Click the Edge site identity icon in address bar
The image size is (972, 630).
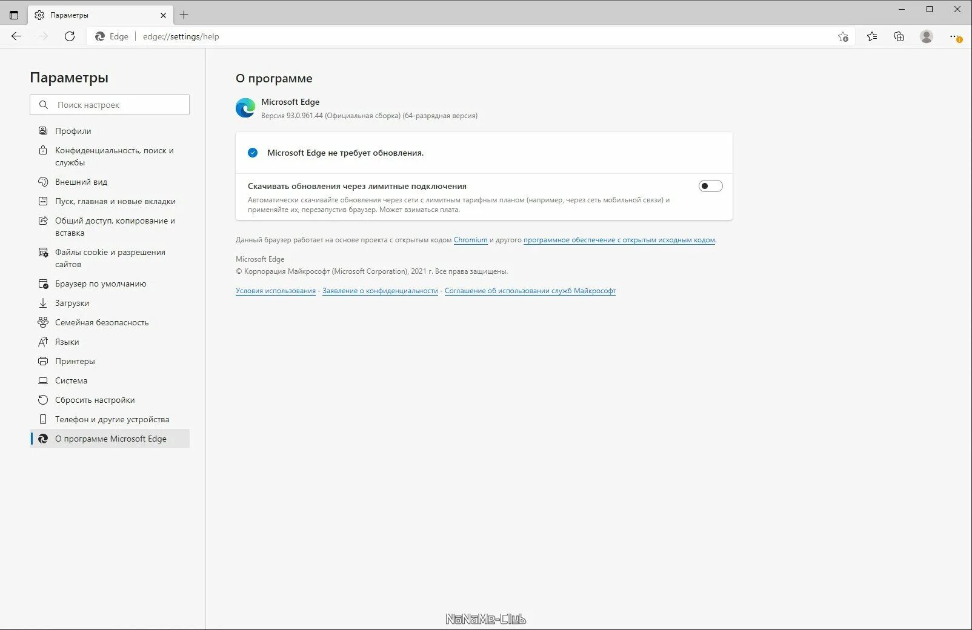[100, 36]
